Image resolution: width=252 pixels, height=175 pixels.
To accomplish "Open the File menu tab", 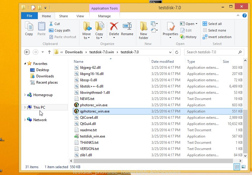I will pyautogui.click(x=29, y=16).
